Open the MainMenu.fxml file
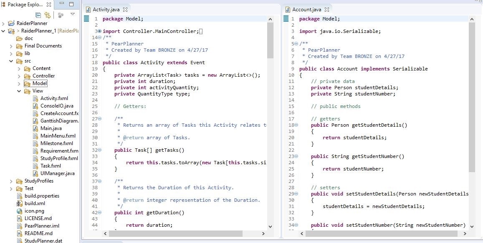This screenshot has height=243, width=483. point(58,136)
